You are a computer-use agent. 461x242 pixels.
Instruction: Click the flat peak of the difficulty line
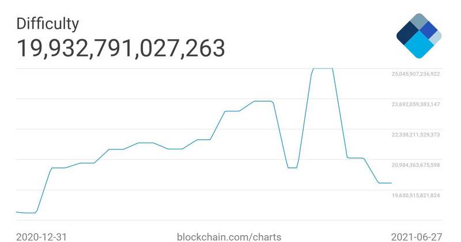coord(323,68)
